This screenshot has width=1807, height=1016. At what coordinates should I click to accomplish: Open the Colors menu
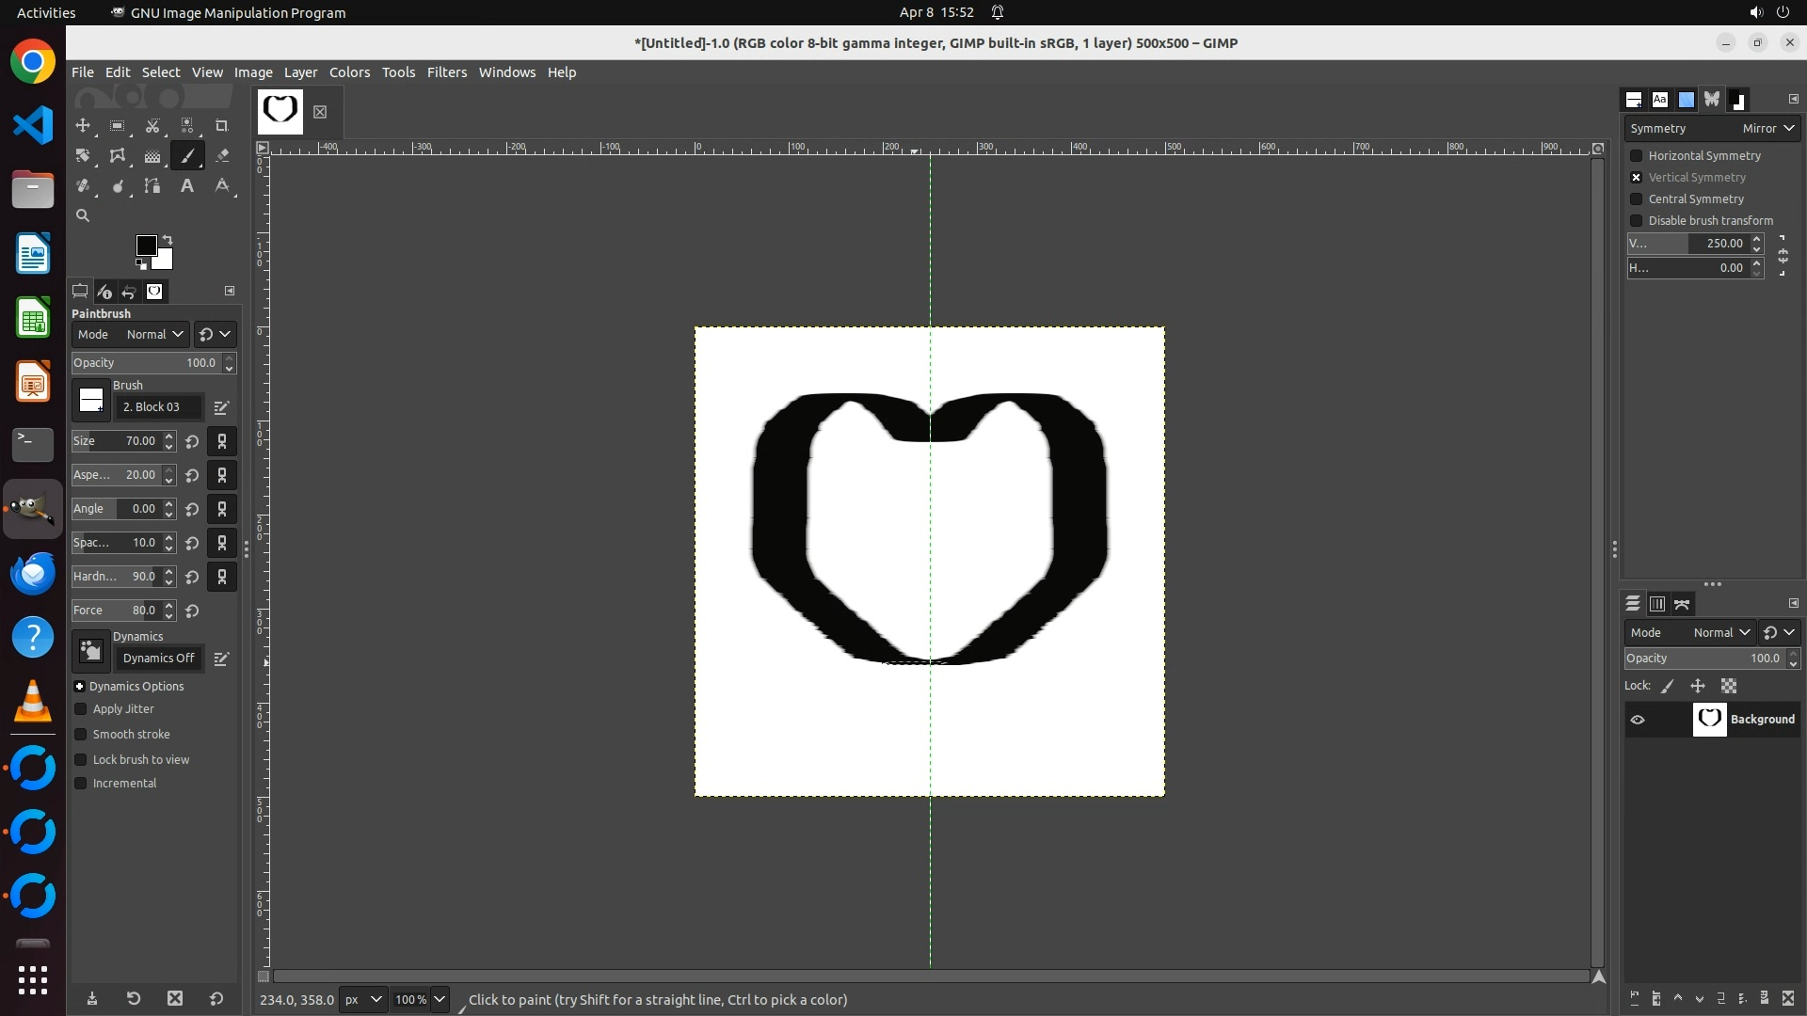(x=349, y=72)
